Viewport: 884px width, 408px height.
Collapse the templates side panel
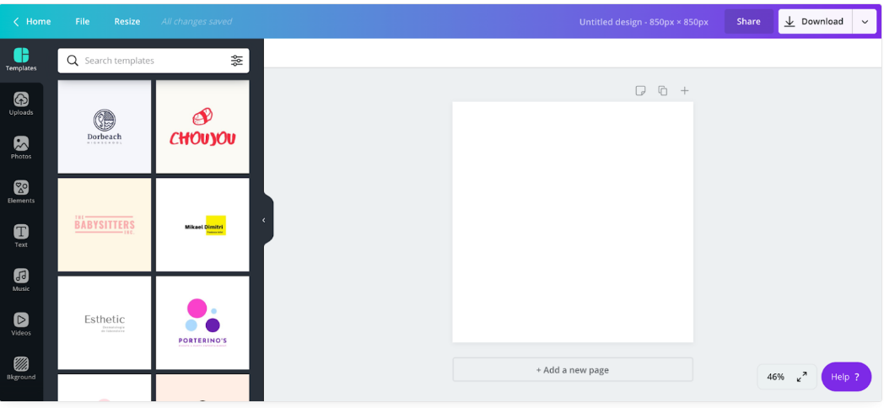(x=264, y=220)
